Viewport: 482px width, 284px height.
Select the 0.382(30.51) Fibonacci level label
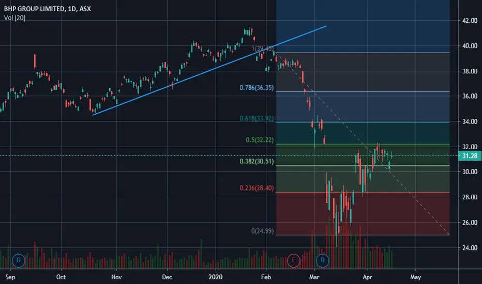pos(257,162)
